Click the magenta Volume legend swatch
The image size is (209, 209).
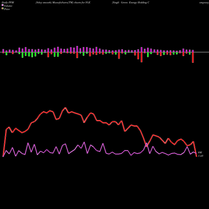3,5
